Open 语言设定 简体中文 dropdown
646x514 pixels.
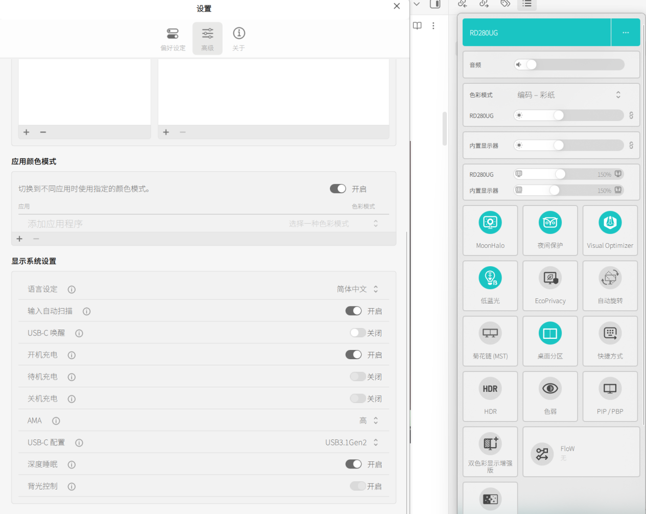click(357, 289)
